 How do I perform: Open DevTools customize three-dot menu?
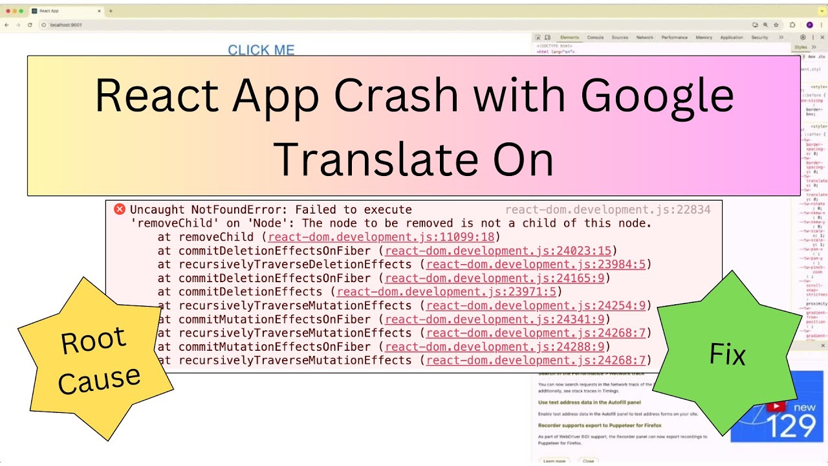coord(812,38)
